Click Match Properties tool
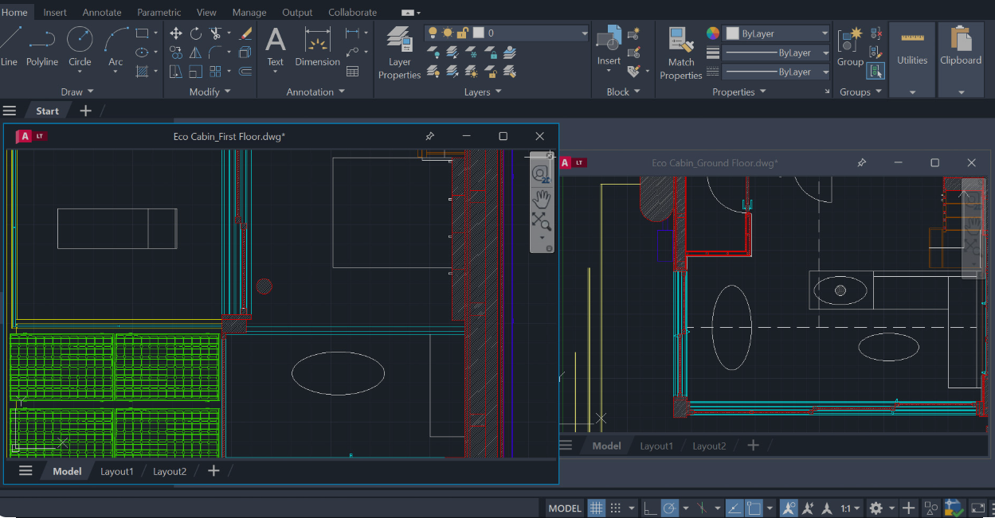The height and width of the screenshot is (518, 995). (x=680, y=53)
